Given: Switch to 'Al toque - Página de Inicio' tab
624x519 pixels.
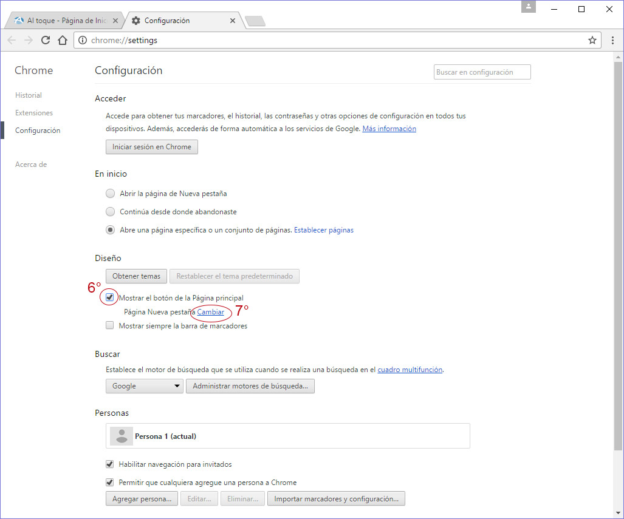Looking at the screenshot, I should click(x=65, y=21).
